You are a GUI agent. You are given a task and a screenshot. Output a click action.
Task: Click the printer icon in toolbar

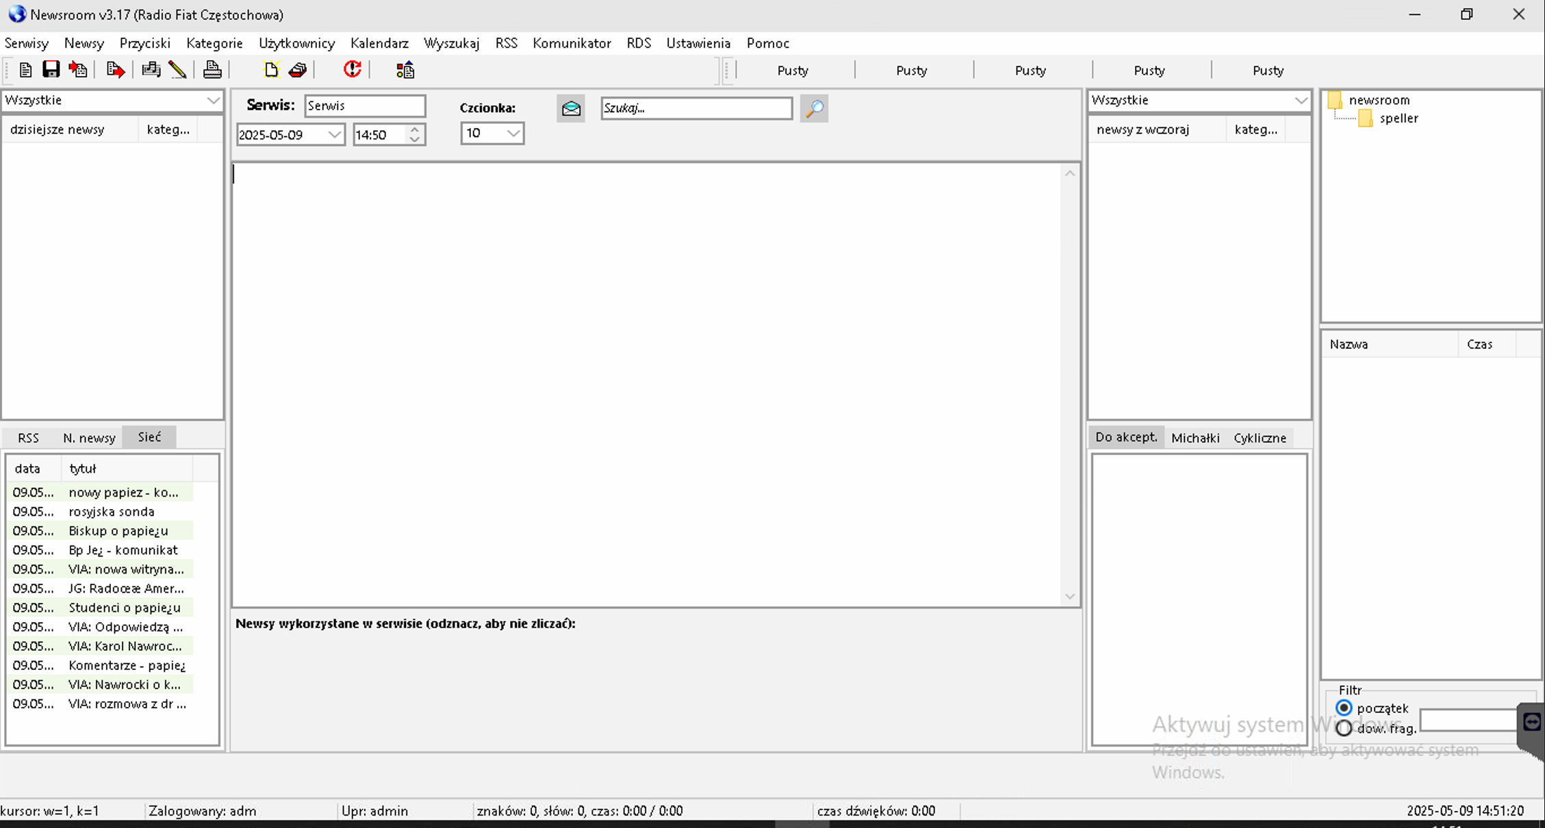[212, 70]
